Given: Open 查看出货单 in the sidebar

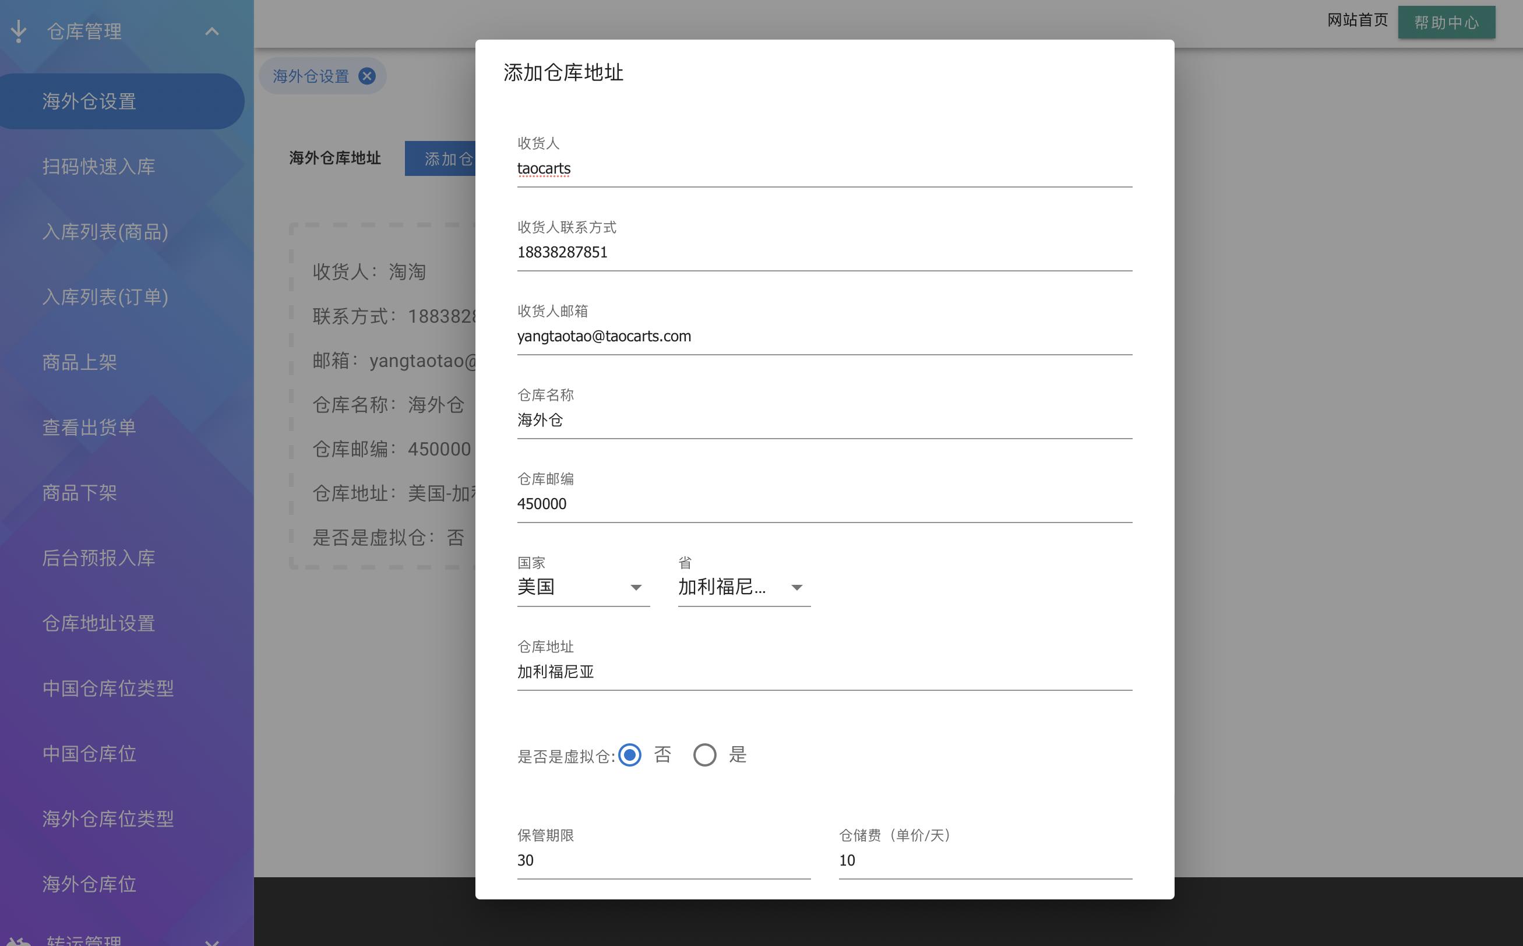Looking at the screenshot, I should 88,428.
